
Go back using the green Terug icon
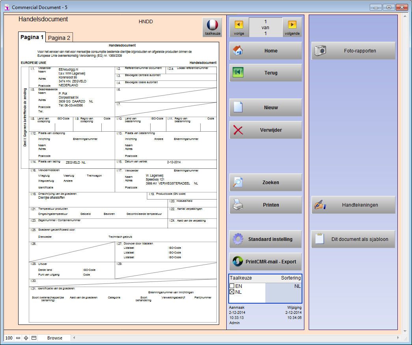pos(238,73)
